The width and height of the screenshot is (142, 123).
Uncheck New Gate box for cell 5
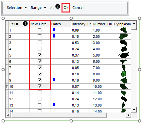40,55
